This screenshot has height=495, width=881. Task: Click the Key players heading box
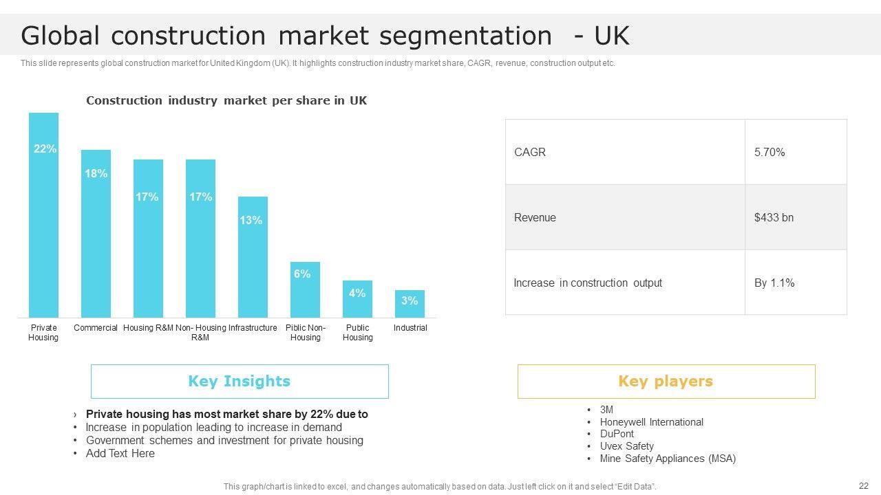click(x=666, y=382)
